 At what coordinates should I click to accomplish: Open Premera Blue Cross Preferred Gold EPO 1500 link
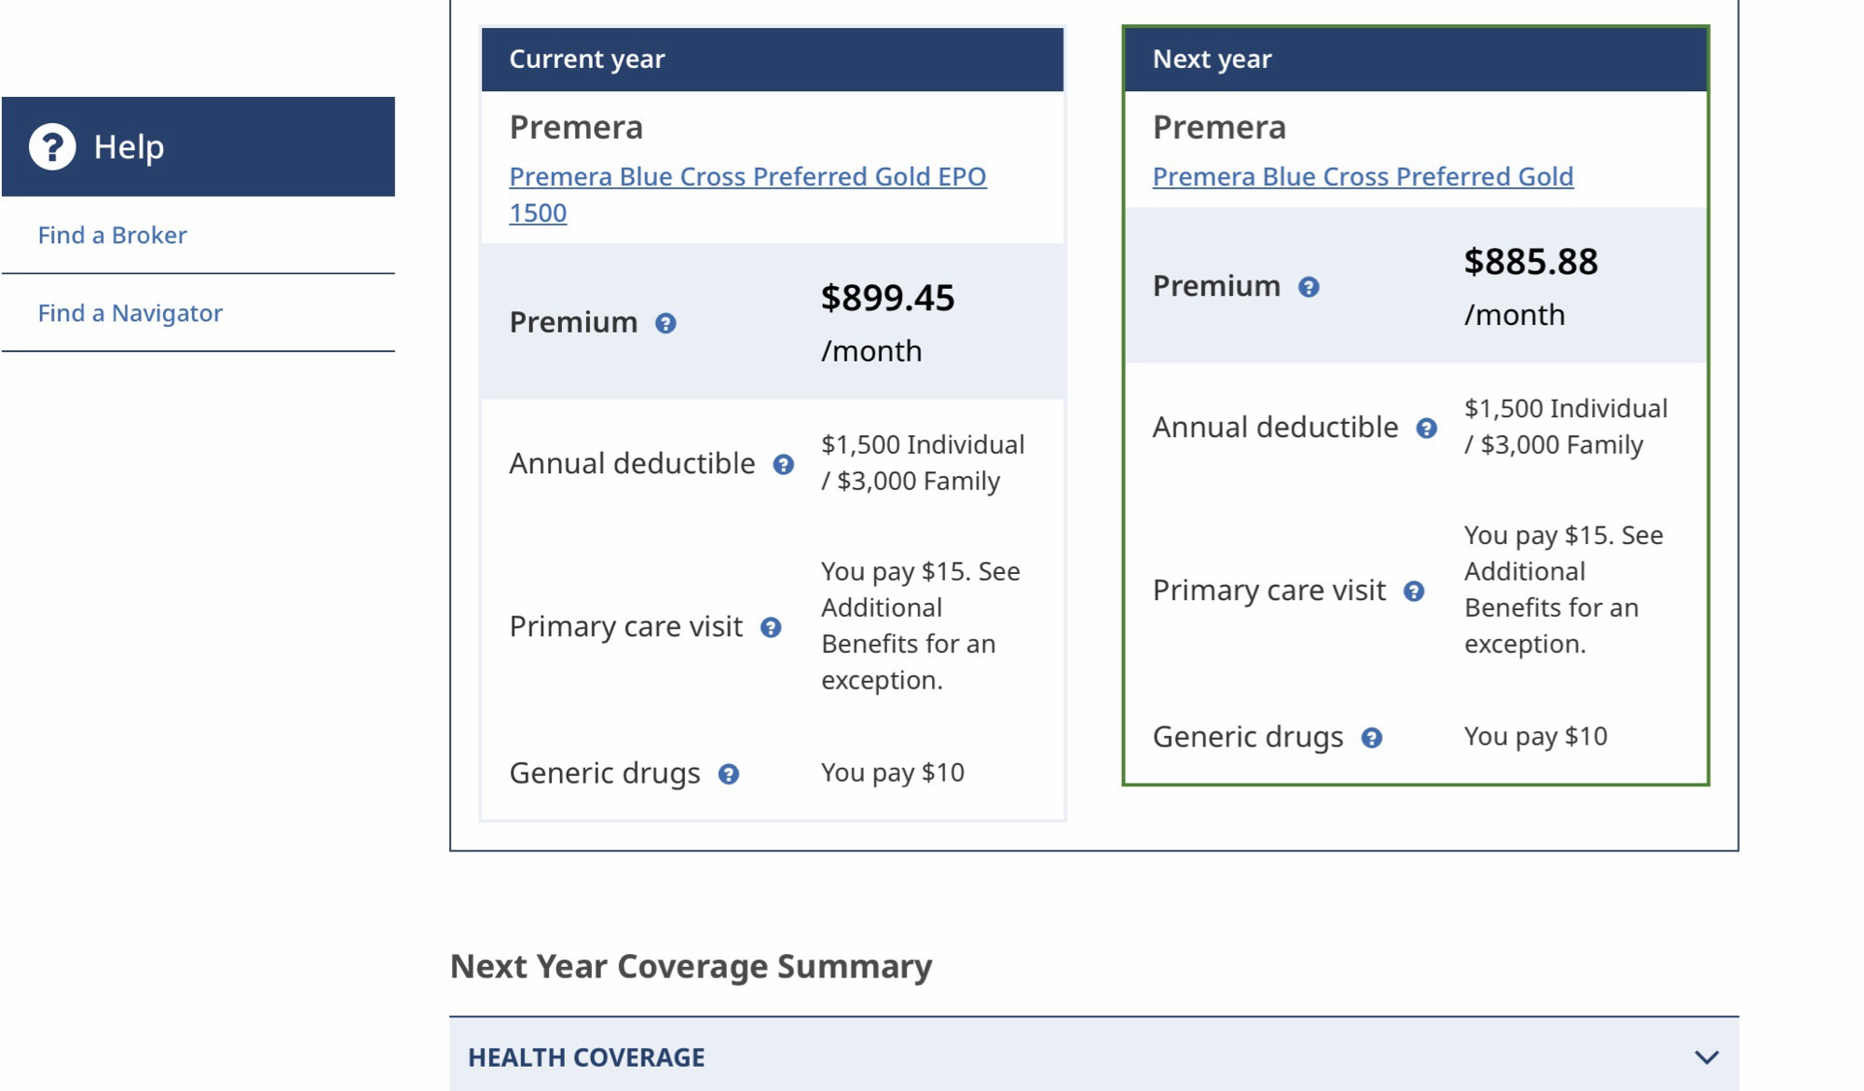click(x=747, y=177)
